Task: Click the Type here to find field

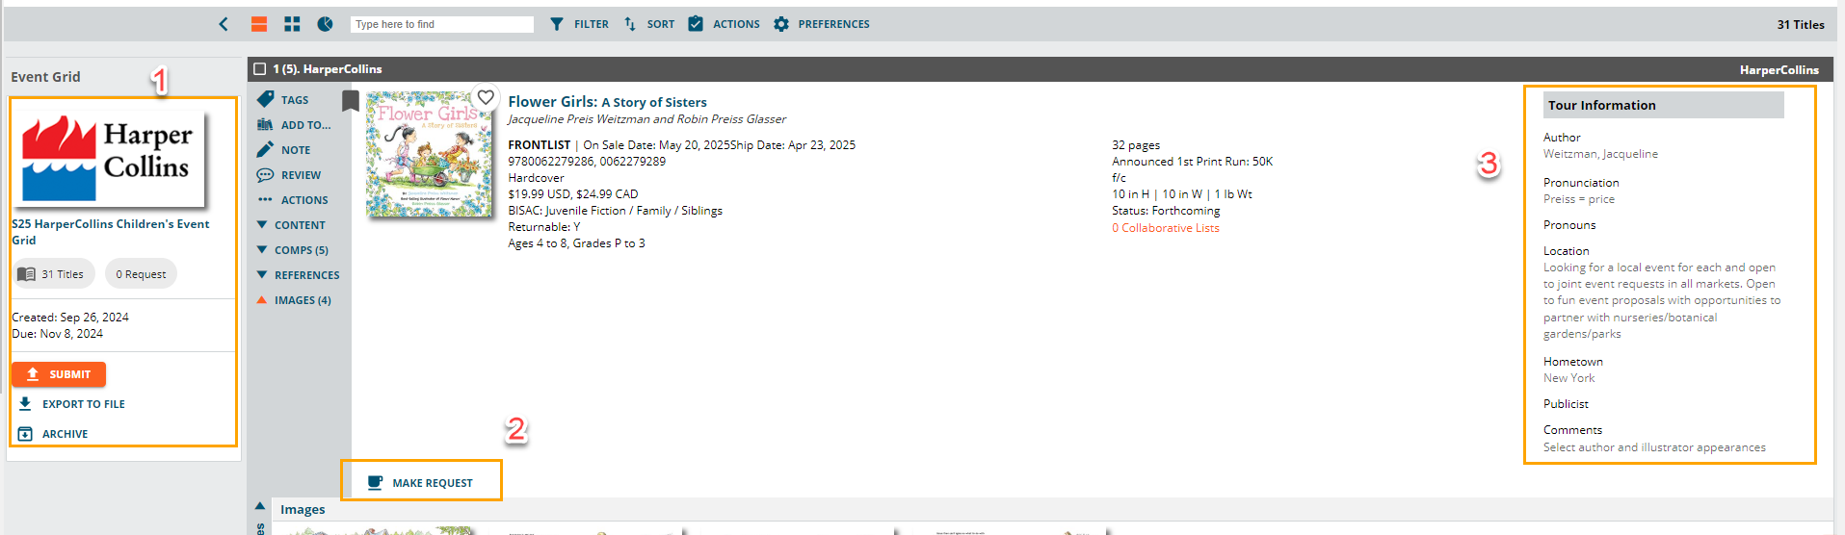Action: tap(441, 24)
